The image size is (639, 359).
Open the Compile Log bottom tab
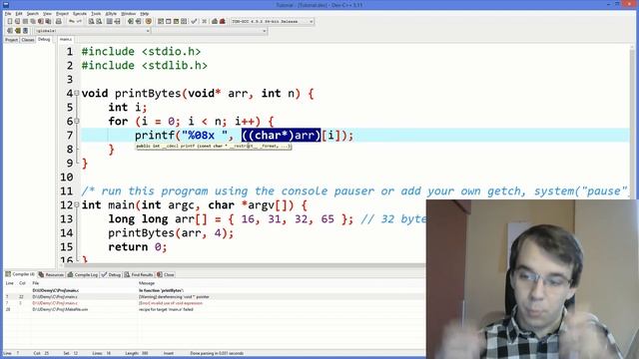(x=83, y=275)
